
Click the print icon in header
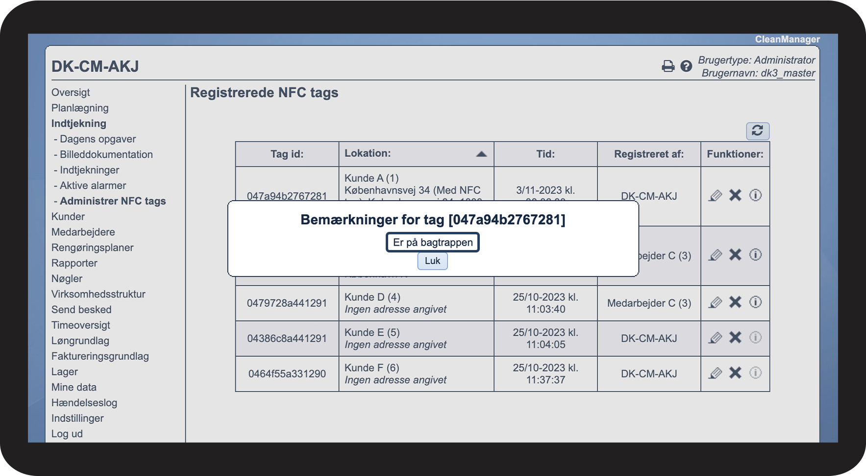click(x=668, y=66)
